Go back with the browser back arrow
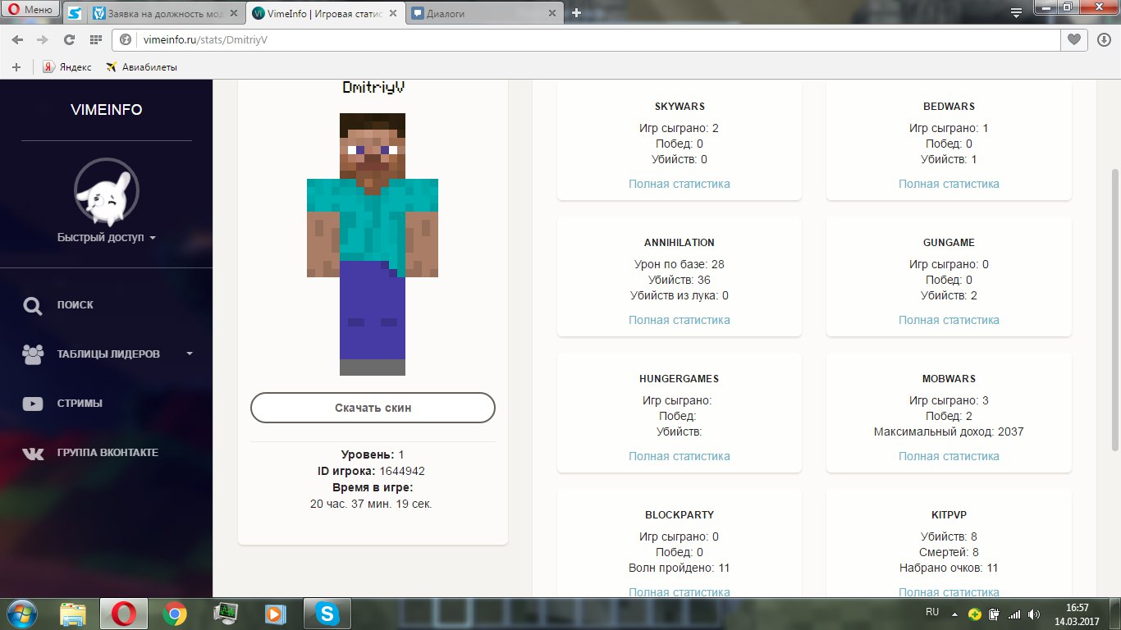This screenshot has width=1121, height=630. [x=17, y=39]
